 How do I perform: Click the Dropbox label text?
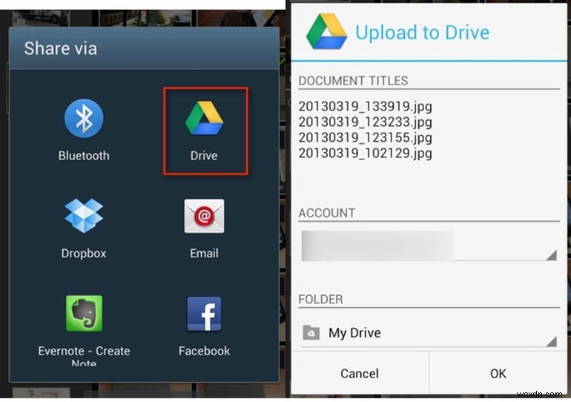point(84,253)
